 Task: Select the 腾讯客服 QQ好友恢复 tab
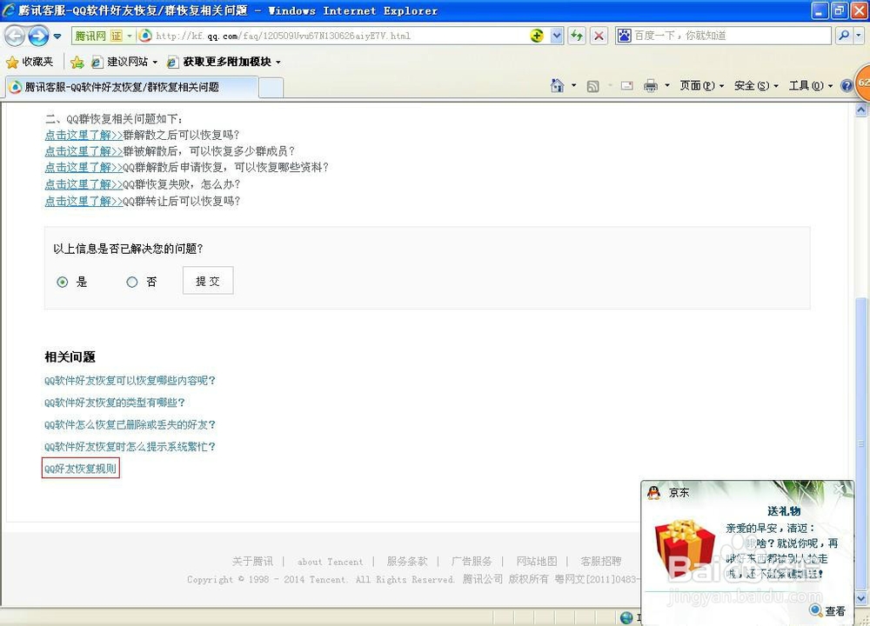[x=131, y=87]
